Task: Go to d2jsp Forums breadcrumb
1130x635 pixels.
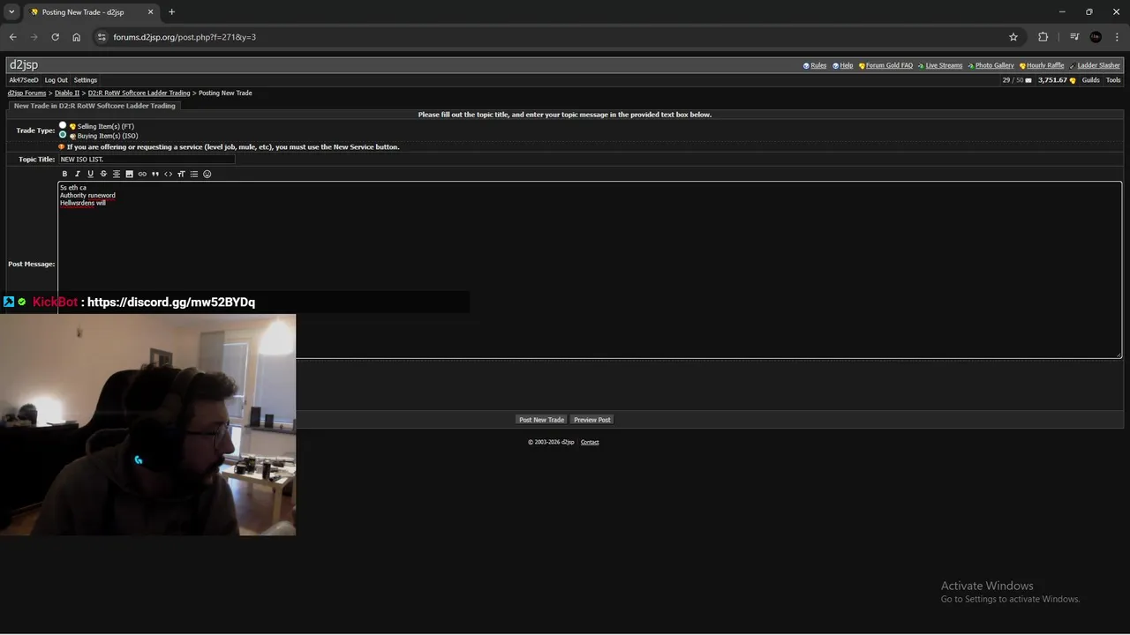Action: [x=26, y=93]
